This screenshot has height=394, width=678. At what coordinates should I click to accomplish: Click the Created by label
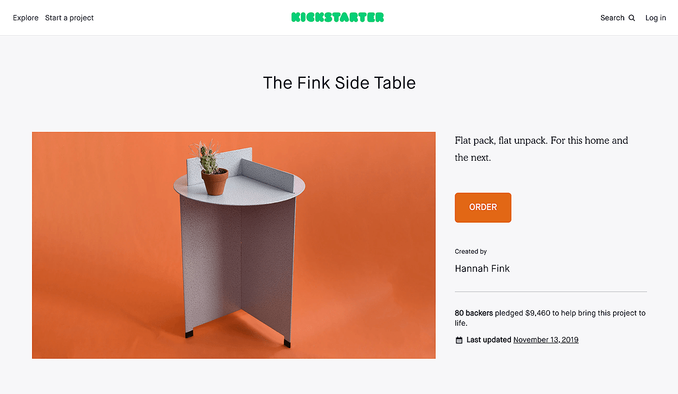click(x=470, y=252)
